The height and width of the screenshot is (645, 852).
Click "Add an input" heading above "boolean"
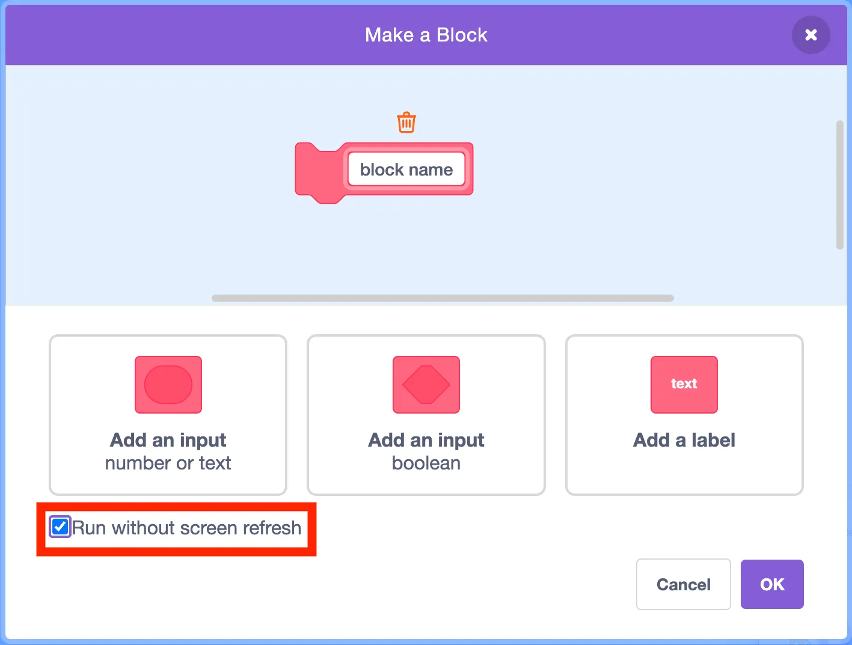tap(426, 440)
